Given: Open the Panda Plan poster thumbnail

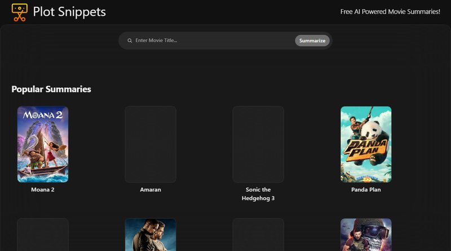Looking at the screenshot, I should [x=366, y=144].
